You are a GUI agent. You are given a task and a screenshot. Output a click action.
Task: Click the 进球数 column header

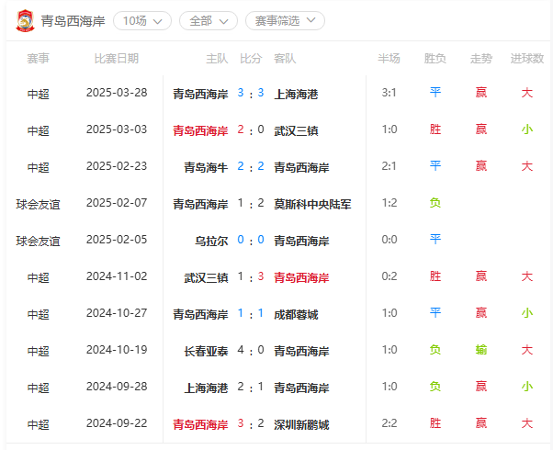click(x=527, y=58)
